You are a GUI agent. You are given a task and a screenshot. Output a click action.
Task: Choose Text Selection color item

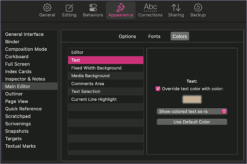[106, 91]
